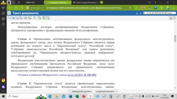Click the taskbar Поиск search box
The height and width of the screenshot is (99, 177).
click(x=27, y=96)
